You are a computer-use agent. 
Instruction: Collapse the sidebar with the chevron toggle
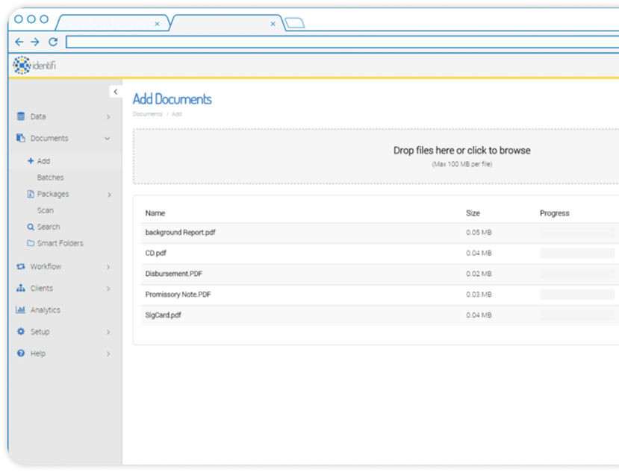[115, 92]
